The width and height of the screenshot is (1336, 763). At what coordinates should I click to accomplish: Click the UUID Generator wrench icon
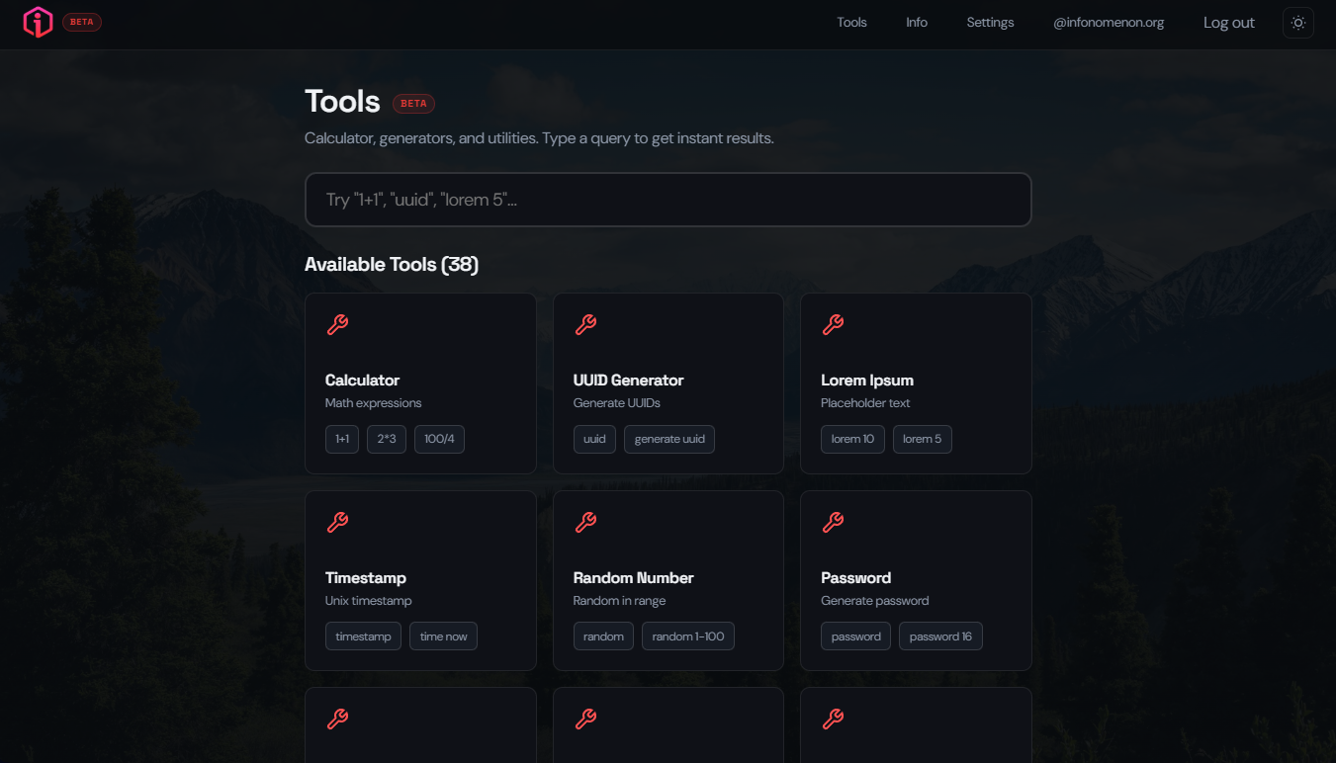(585, 324)
